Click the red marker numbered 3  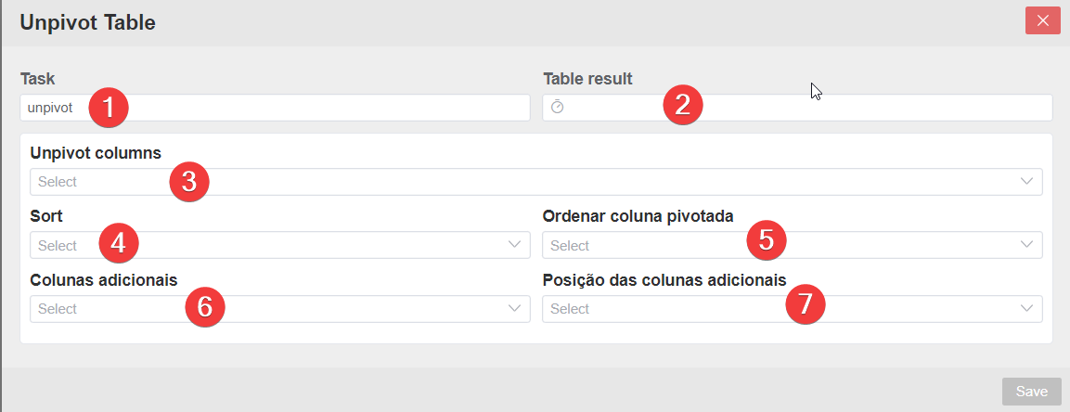(x=189, y=182)
